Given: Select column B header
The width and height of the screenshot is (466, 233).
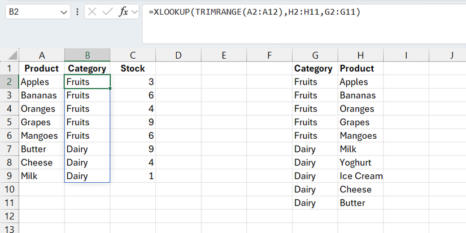Looking at the screenshot, I should pyautogui.click(x=87, y=55).
